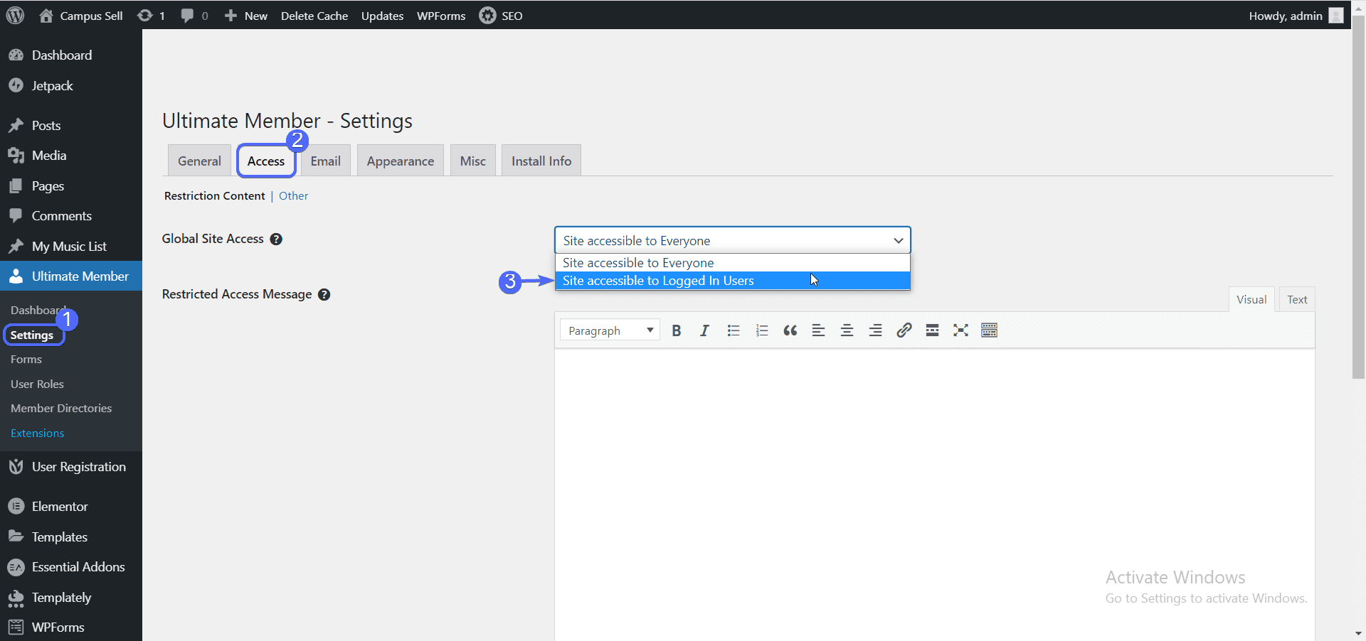Screen dimensions: 1366x641
Task: Switch editor to Visual tab
Action: (1251, 299)
